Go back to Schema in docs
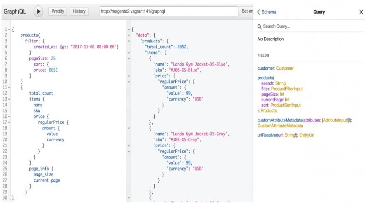Viewport: 365px width, 211px height. point(267,12)
